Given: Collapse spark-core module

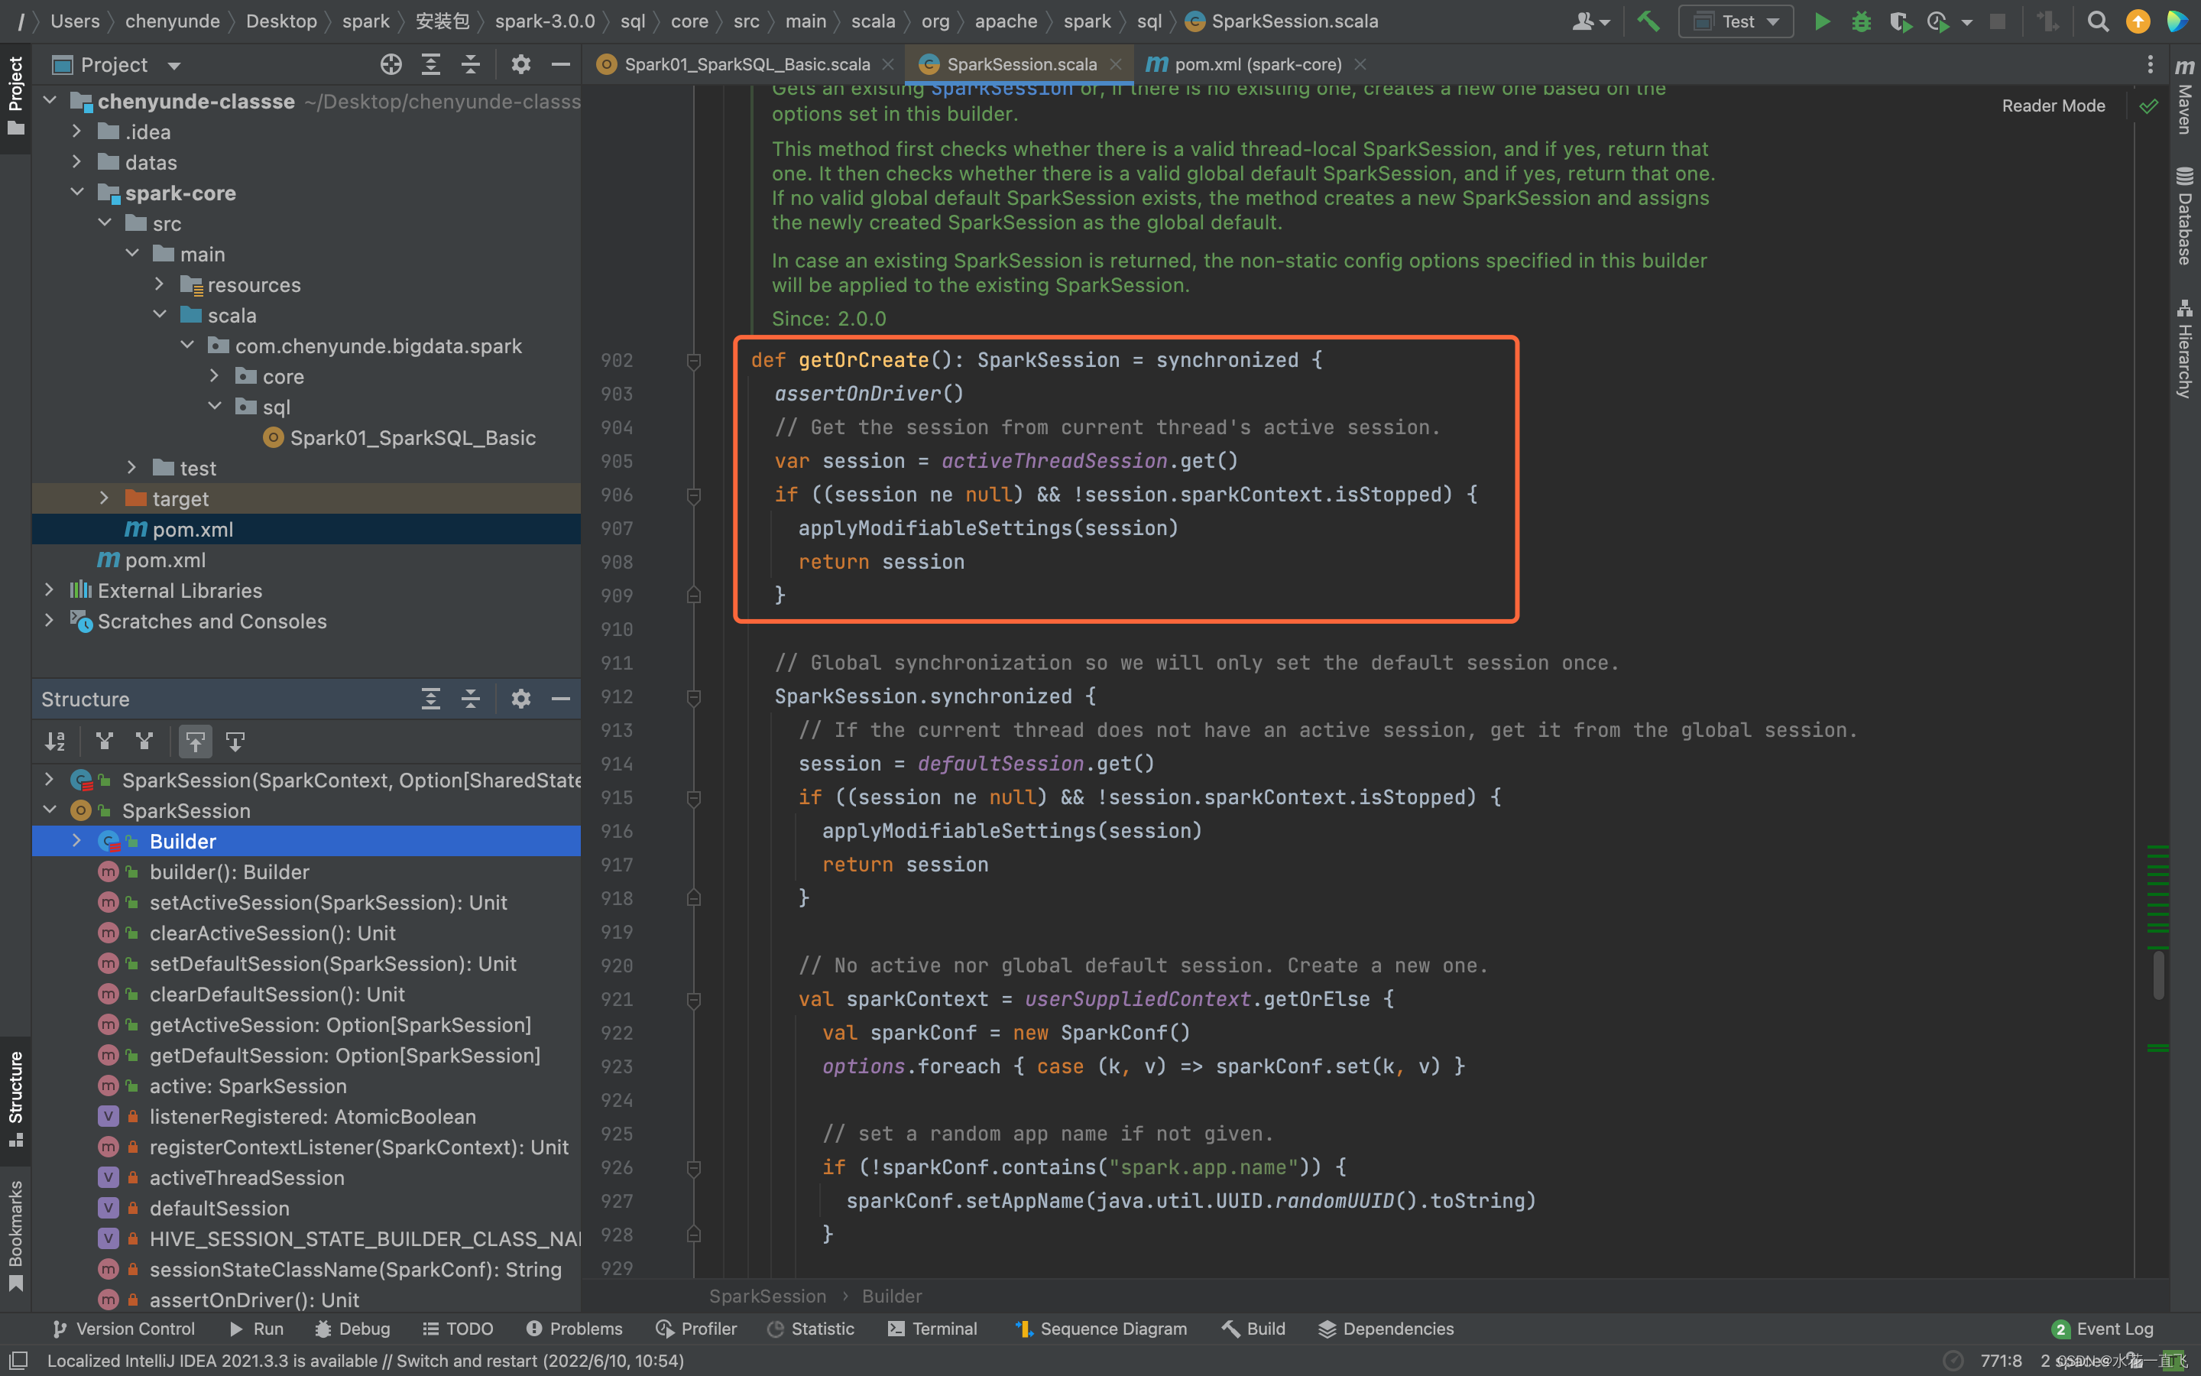Looking at the screenshot, I should [x=77, y=193].
